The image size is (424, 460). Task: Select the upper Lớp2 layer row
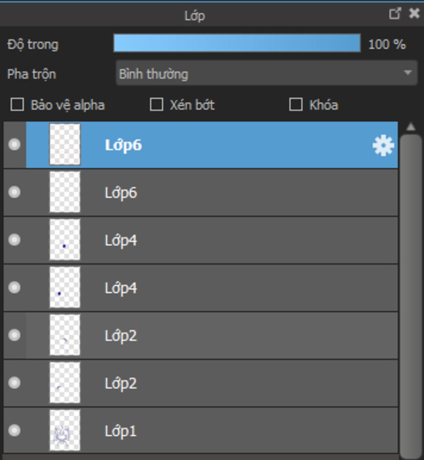[x=201, y=335]
